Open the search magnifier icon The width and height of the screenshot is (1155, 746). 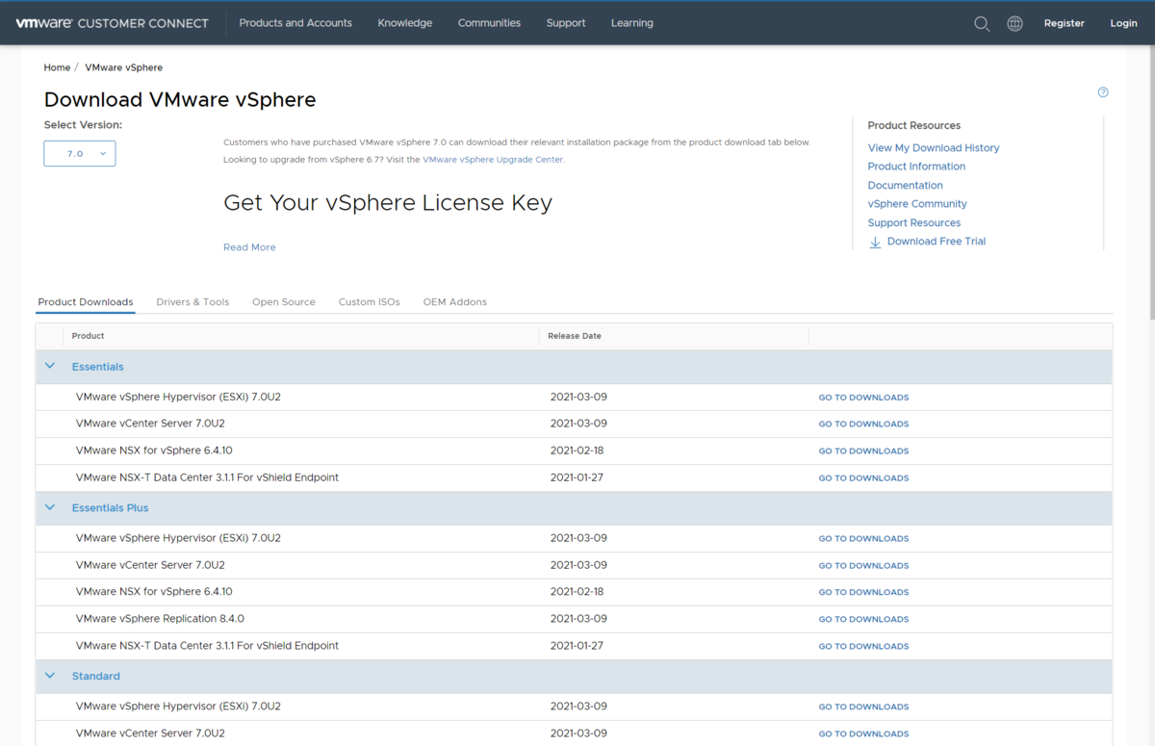click(982, 24)
